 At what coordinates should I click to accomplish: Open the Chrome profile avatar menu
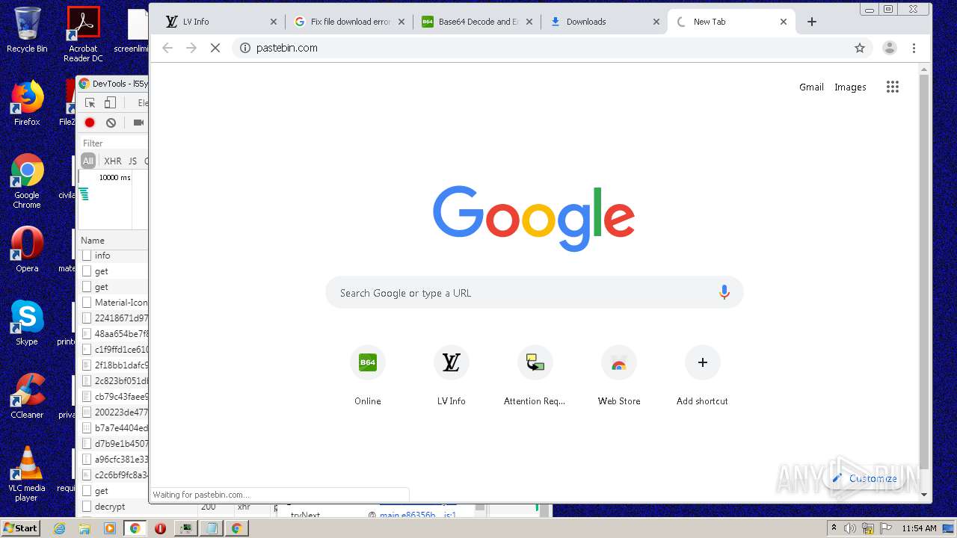[890, 48]
